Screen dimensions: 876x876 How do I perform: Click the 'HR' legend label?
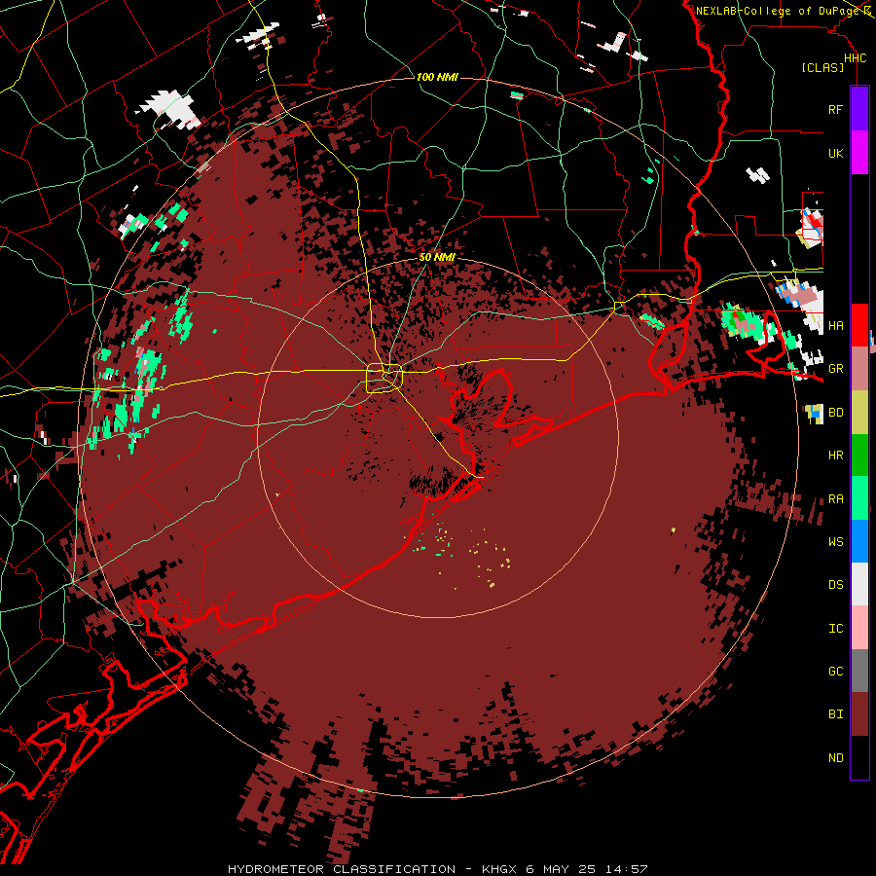coord(835,456)
